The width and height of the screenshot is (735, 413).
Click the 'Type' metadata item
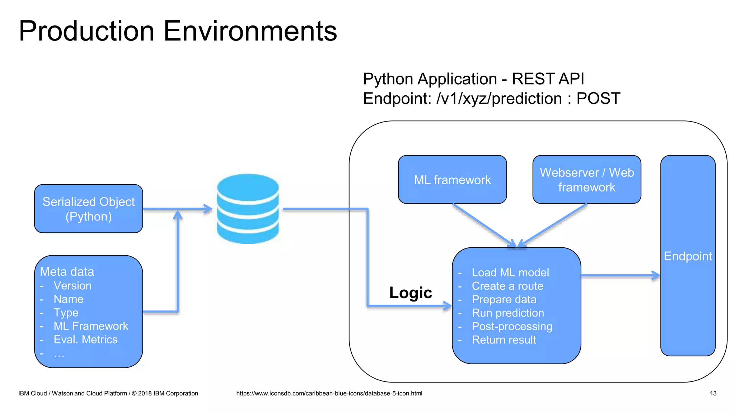tap(66, 313)
